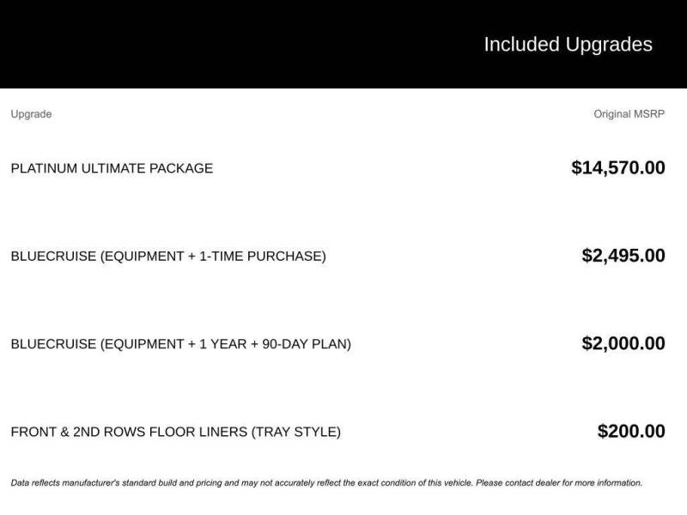Image resolution: width=687 pixels, height=515 pixels.
Task: Click the (TRAY STYLE) text
Action: tap(295, 432)
